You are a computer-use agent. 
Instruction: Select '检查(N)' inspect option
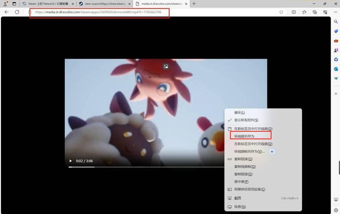[240, 207]
